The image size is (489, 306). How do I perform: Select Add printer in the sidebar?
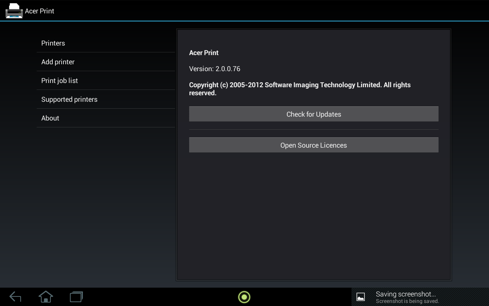(58, 62)
